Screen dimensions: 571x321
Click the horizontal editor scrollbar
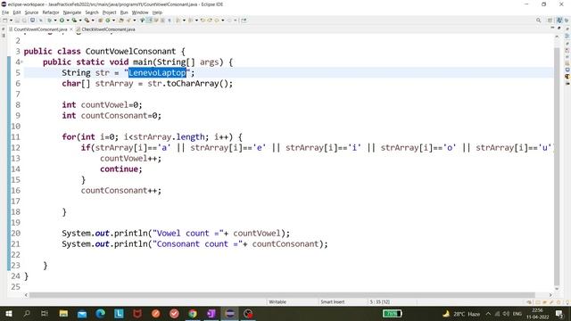click(x=282, y=295)
